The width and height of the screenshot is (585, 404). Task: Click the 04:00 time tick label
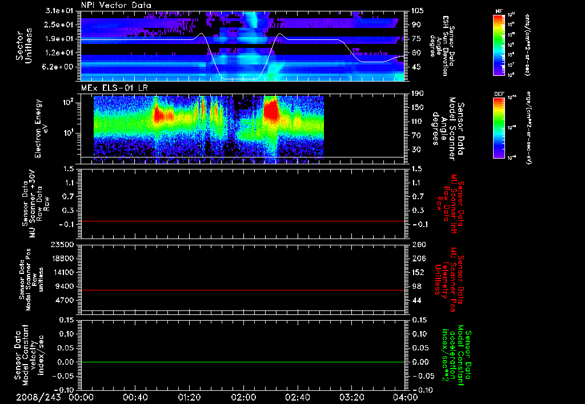(405, 397)
